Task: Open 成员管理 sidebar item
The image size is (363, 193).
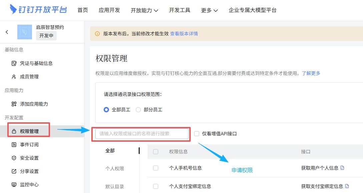Action: click(x=29, y=77)
